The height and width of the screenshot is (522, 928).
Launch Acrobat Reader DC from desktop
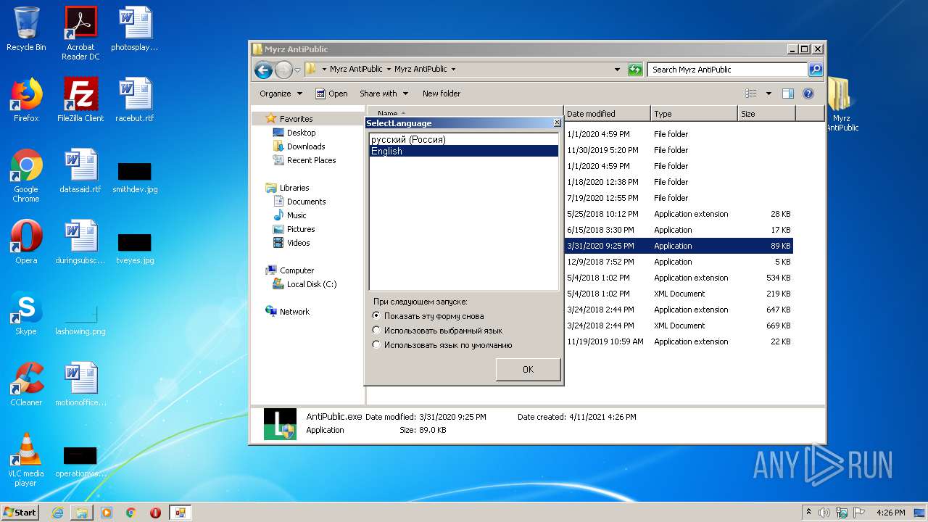[80, 33]
